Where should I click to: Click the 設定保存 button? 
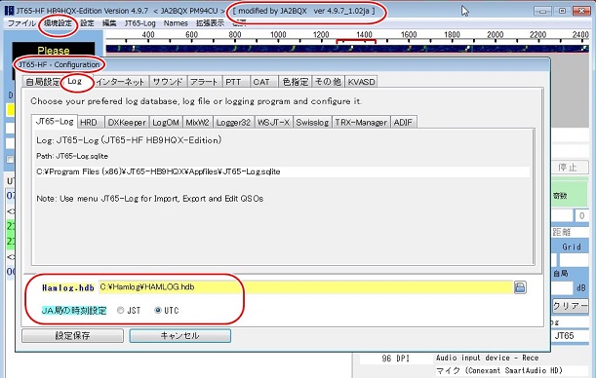pyautogui.click(x=72, y=336)
